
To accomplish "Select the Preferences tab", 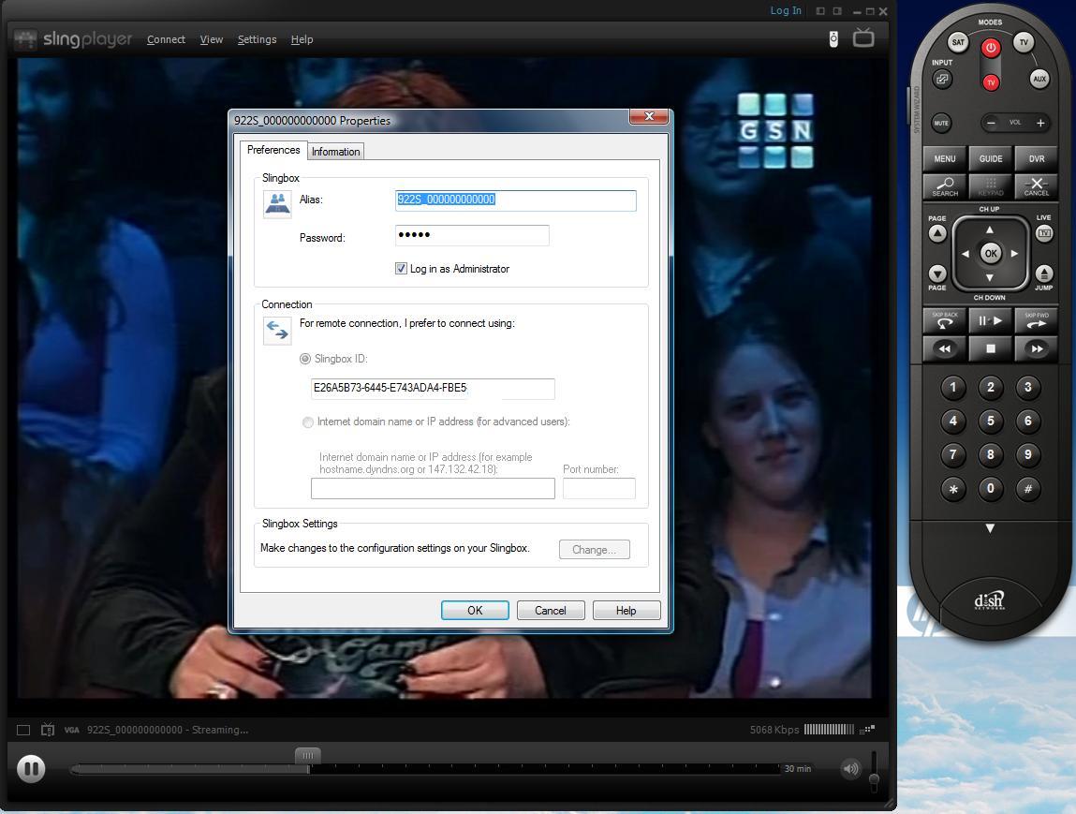I will point(273,150).
